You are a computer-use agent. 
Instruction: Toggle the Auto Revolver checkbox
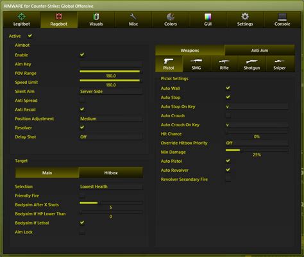[228, 170]
